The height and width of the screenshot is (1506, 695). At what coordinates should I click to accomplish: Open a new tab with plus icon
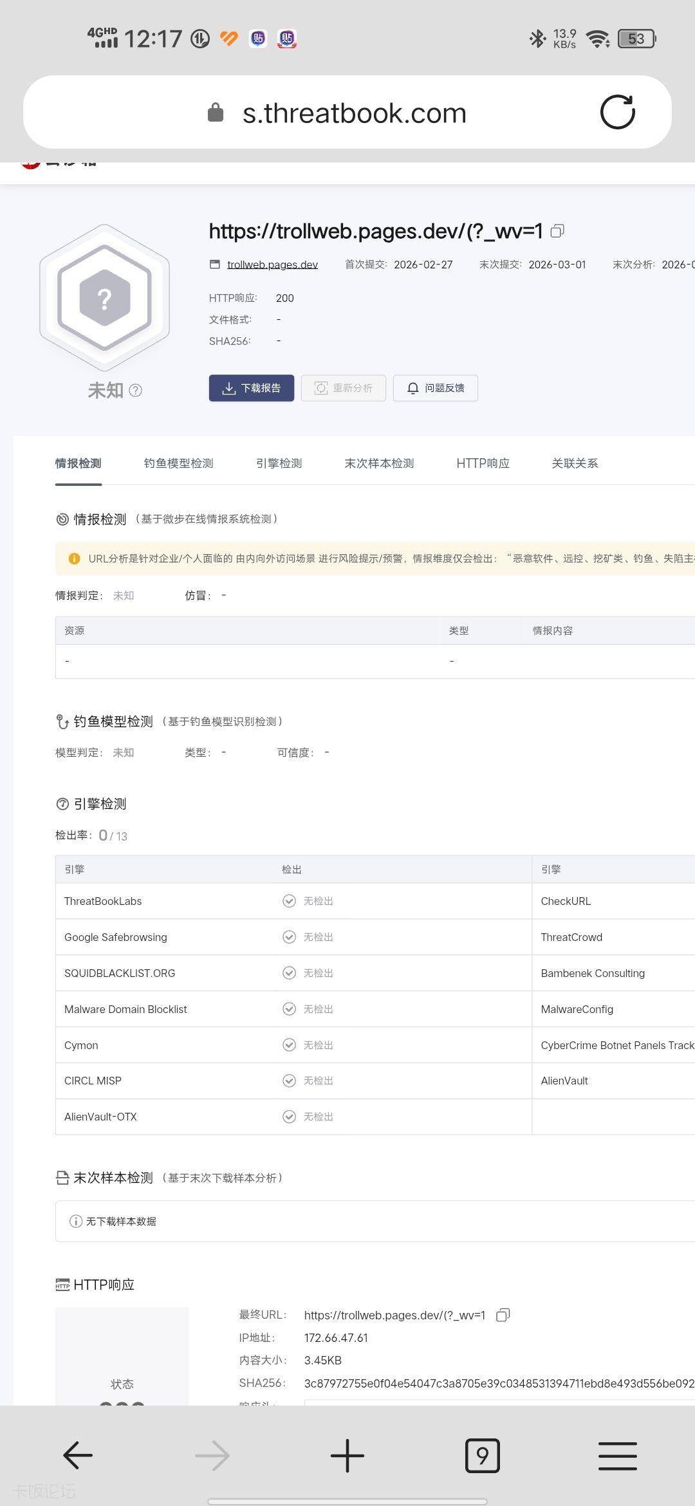347,1455
